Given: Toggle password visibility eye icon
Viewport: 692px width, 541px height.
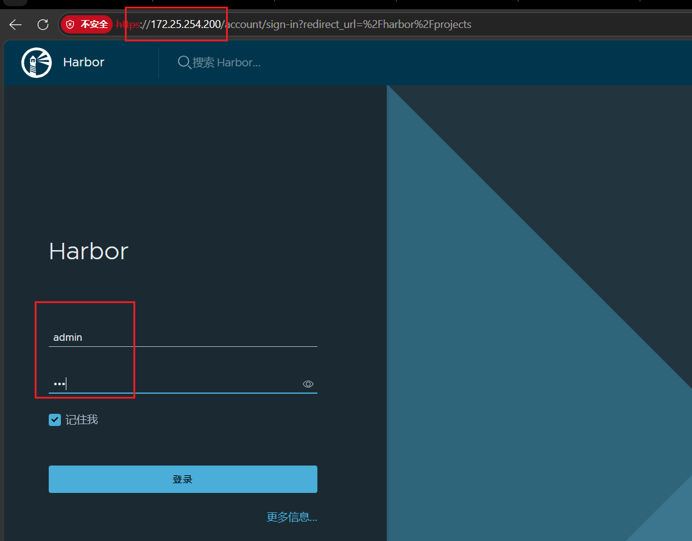Looking at the screenshot, I should (x=308, y=384).
